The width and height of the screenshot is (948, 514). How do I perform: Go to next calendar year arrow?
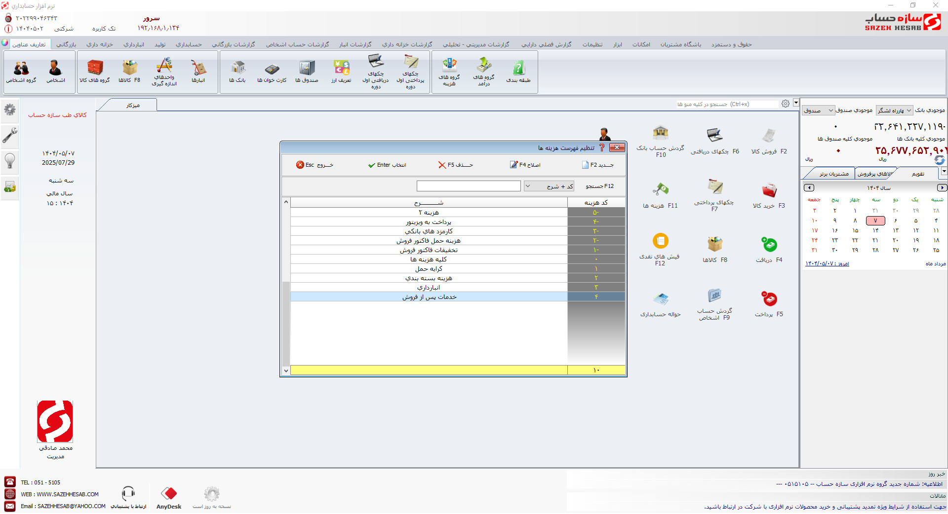(942, 187)
